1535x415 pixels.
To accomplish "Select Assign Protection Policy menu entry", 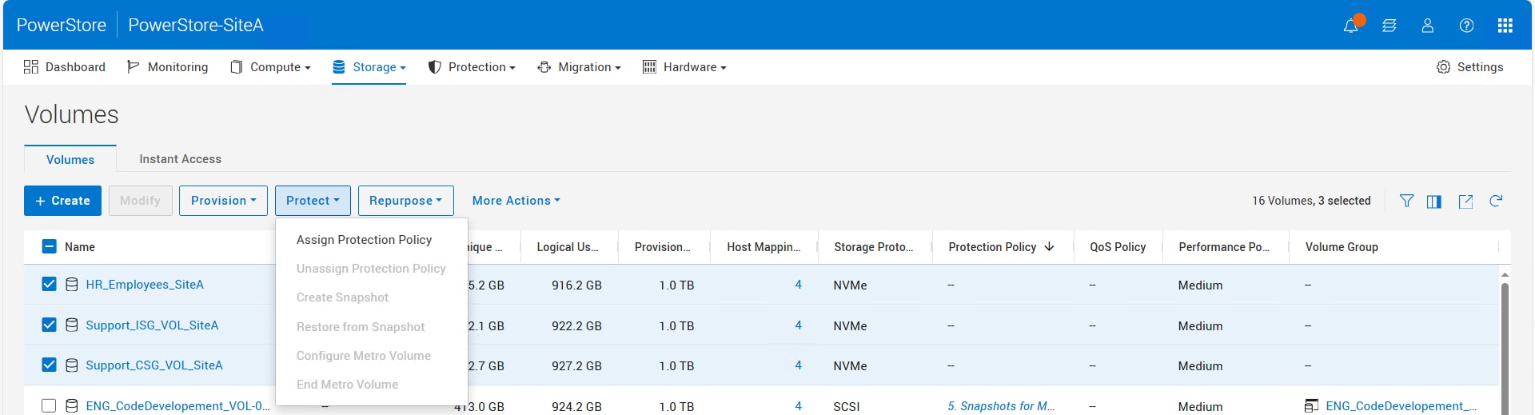I will coord(372,240).
